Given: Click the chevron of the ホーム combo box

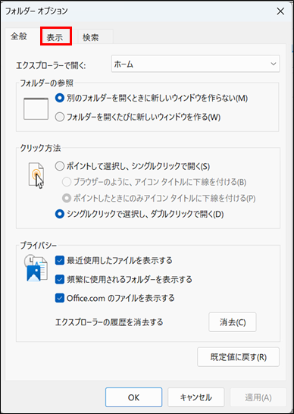Looking at the screenshot, I should tap(273, 64).
